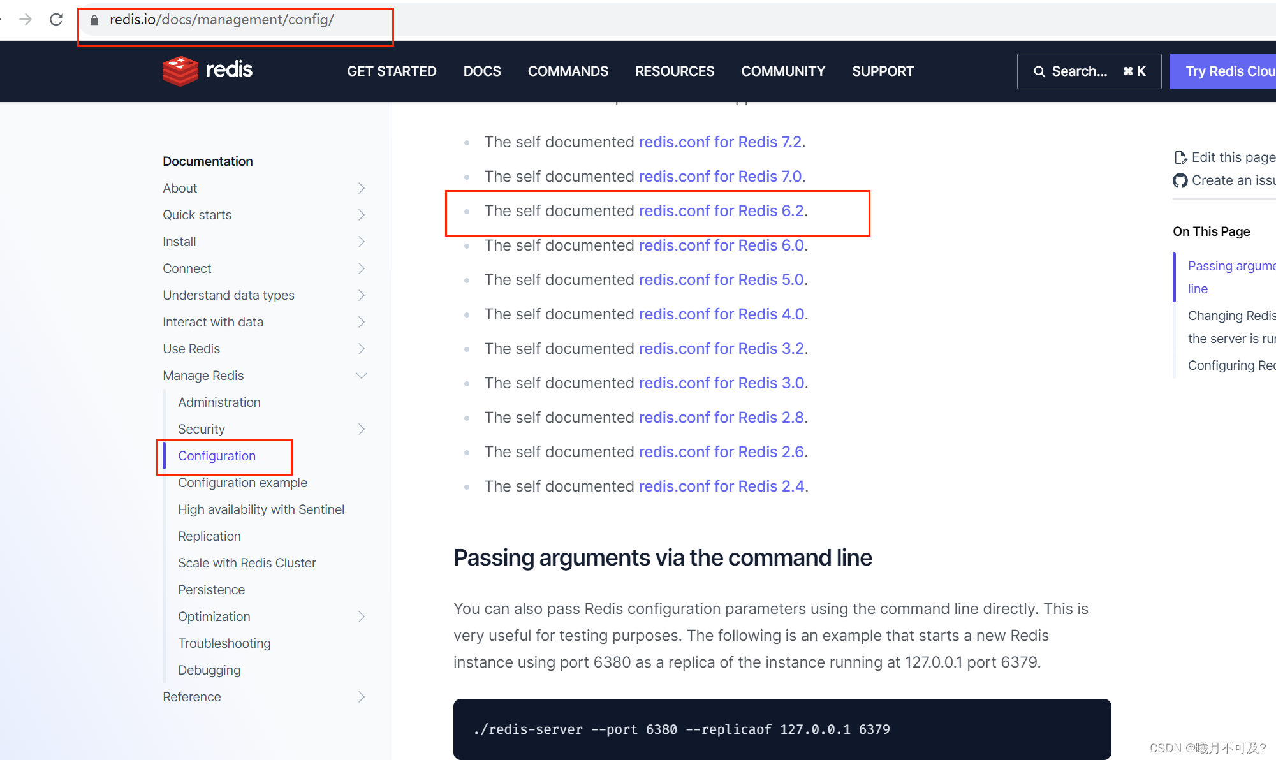Expand the Security subsection chevron

click(362, 429)
